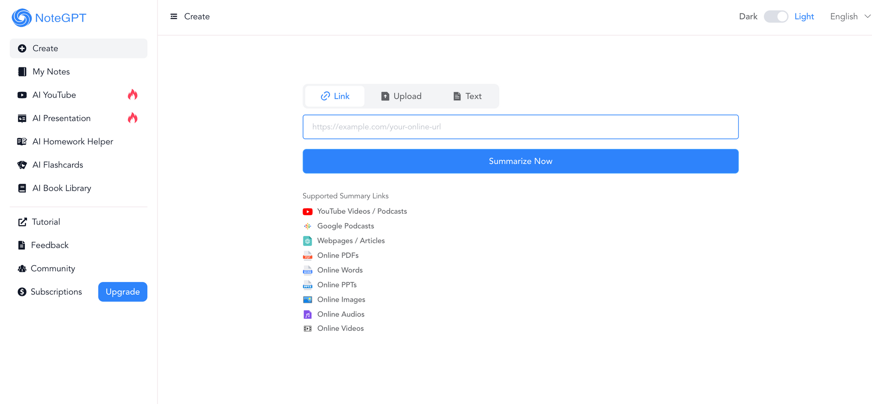Viewport: 872px width, 404px height.
Task: Open the Community link
Action: (x=53, y=269)
